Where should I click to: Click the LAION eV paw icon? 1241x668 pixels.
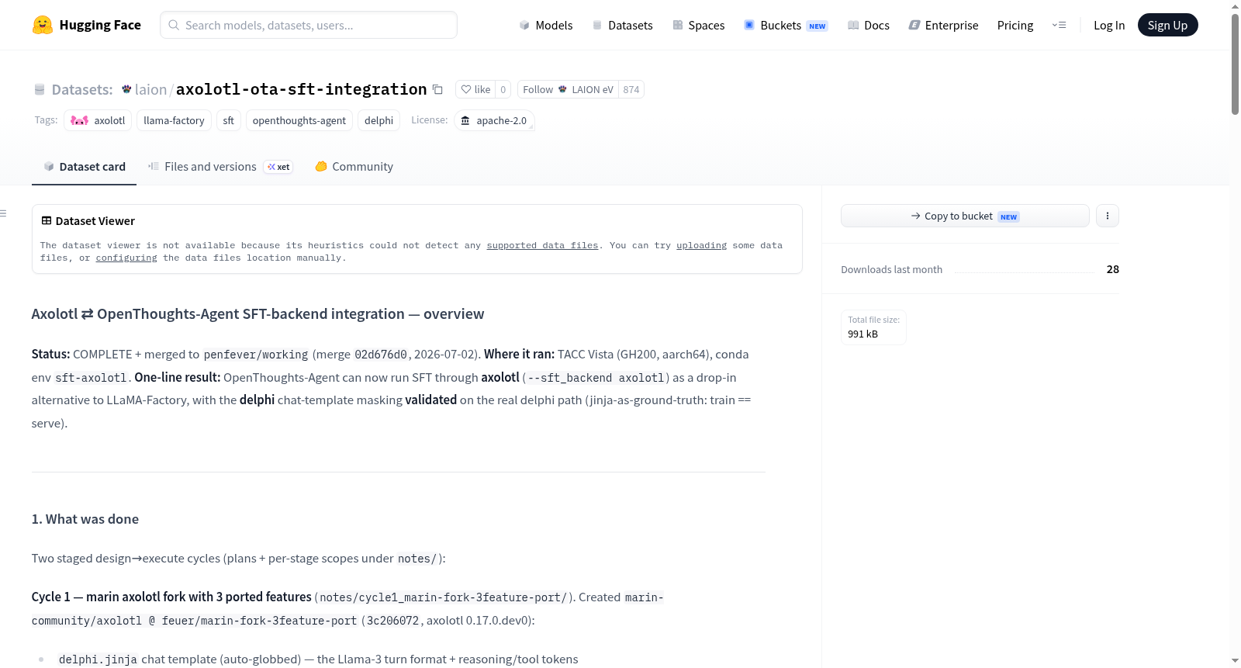562,89
